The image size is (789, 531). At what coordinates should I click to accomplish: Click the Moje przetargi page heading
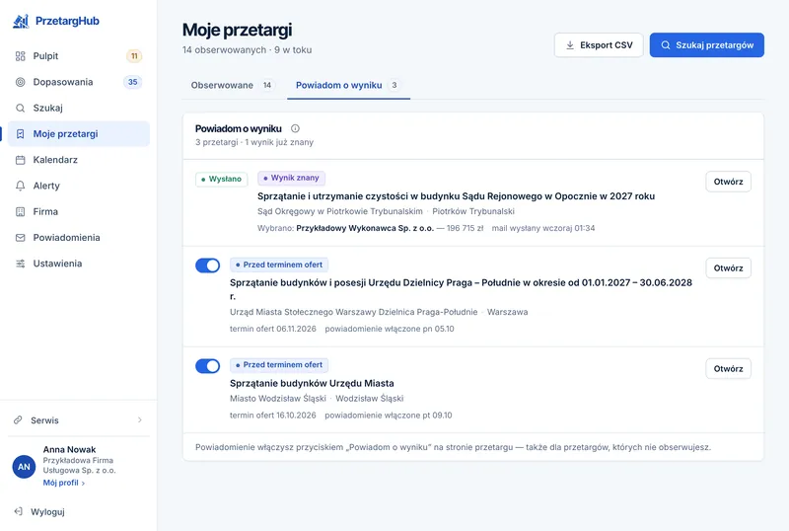(x=237, y=30)
